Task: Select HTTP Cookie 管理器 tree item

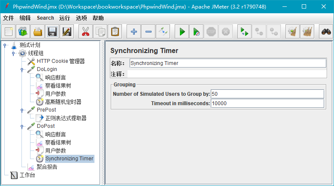Action: [x=61, y=61]
